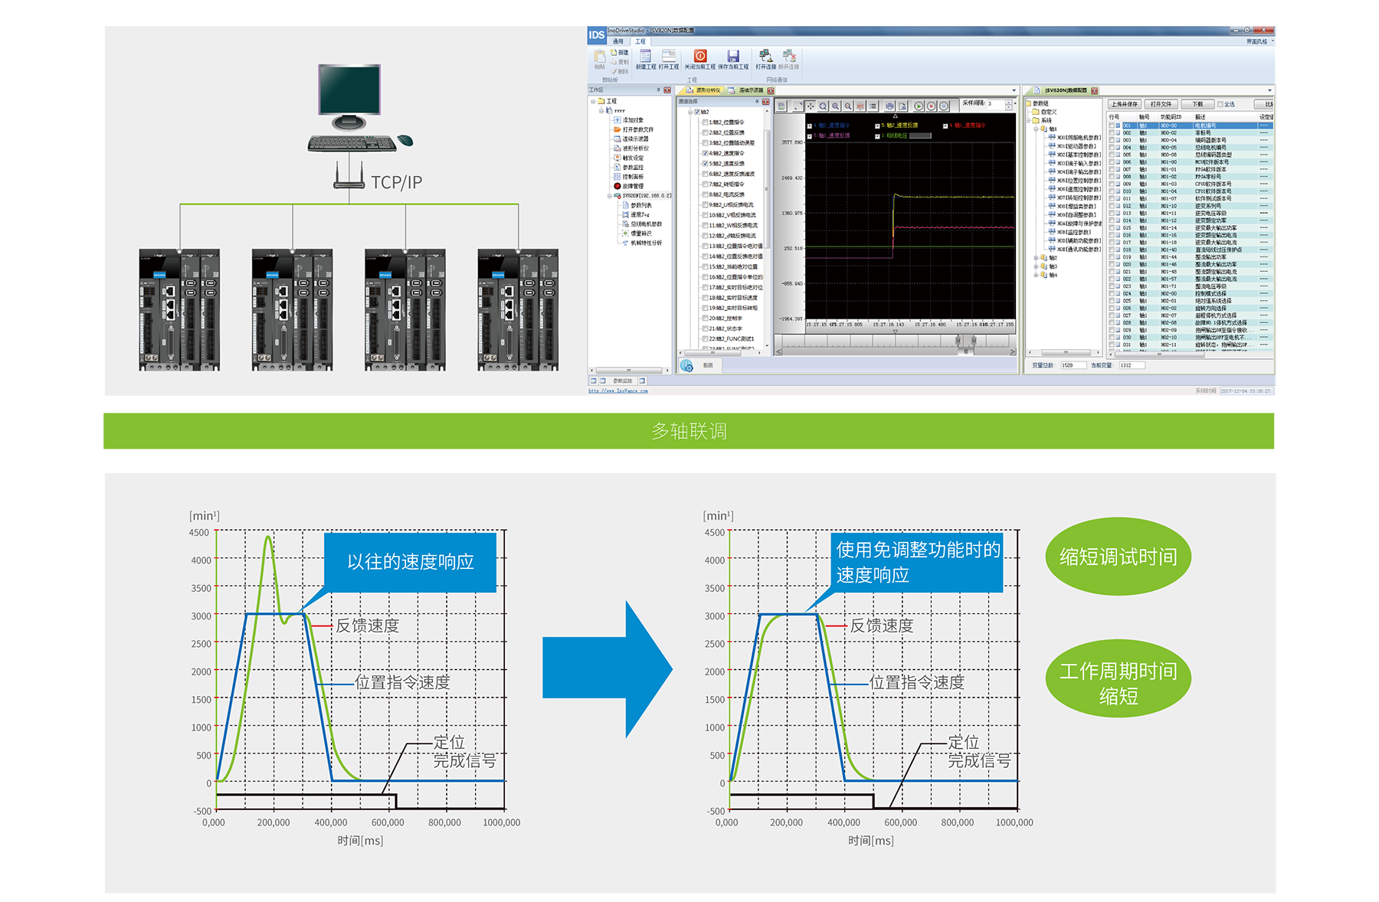
Task: Switch to the 连续示波器 tab
Action: (750, 90)
